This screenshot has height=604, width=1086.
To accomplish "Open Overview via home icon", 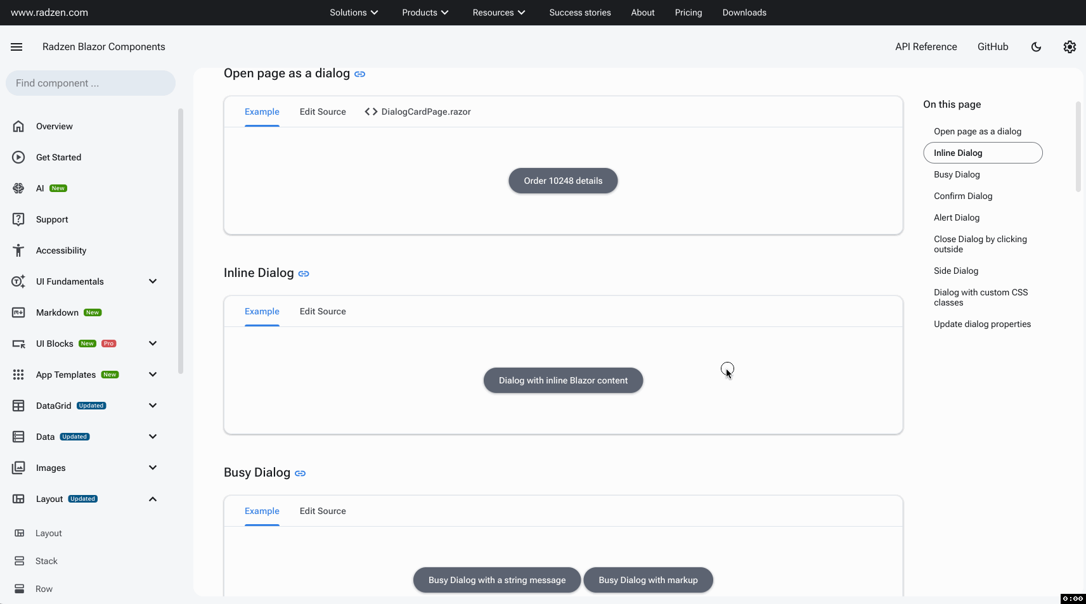I will (18, 126).
